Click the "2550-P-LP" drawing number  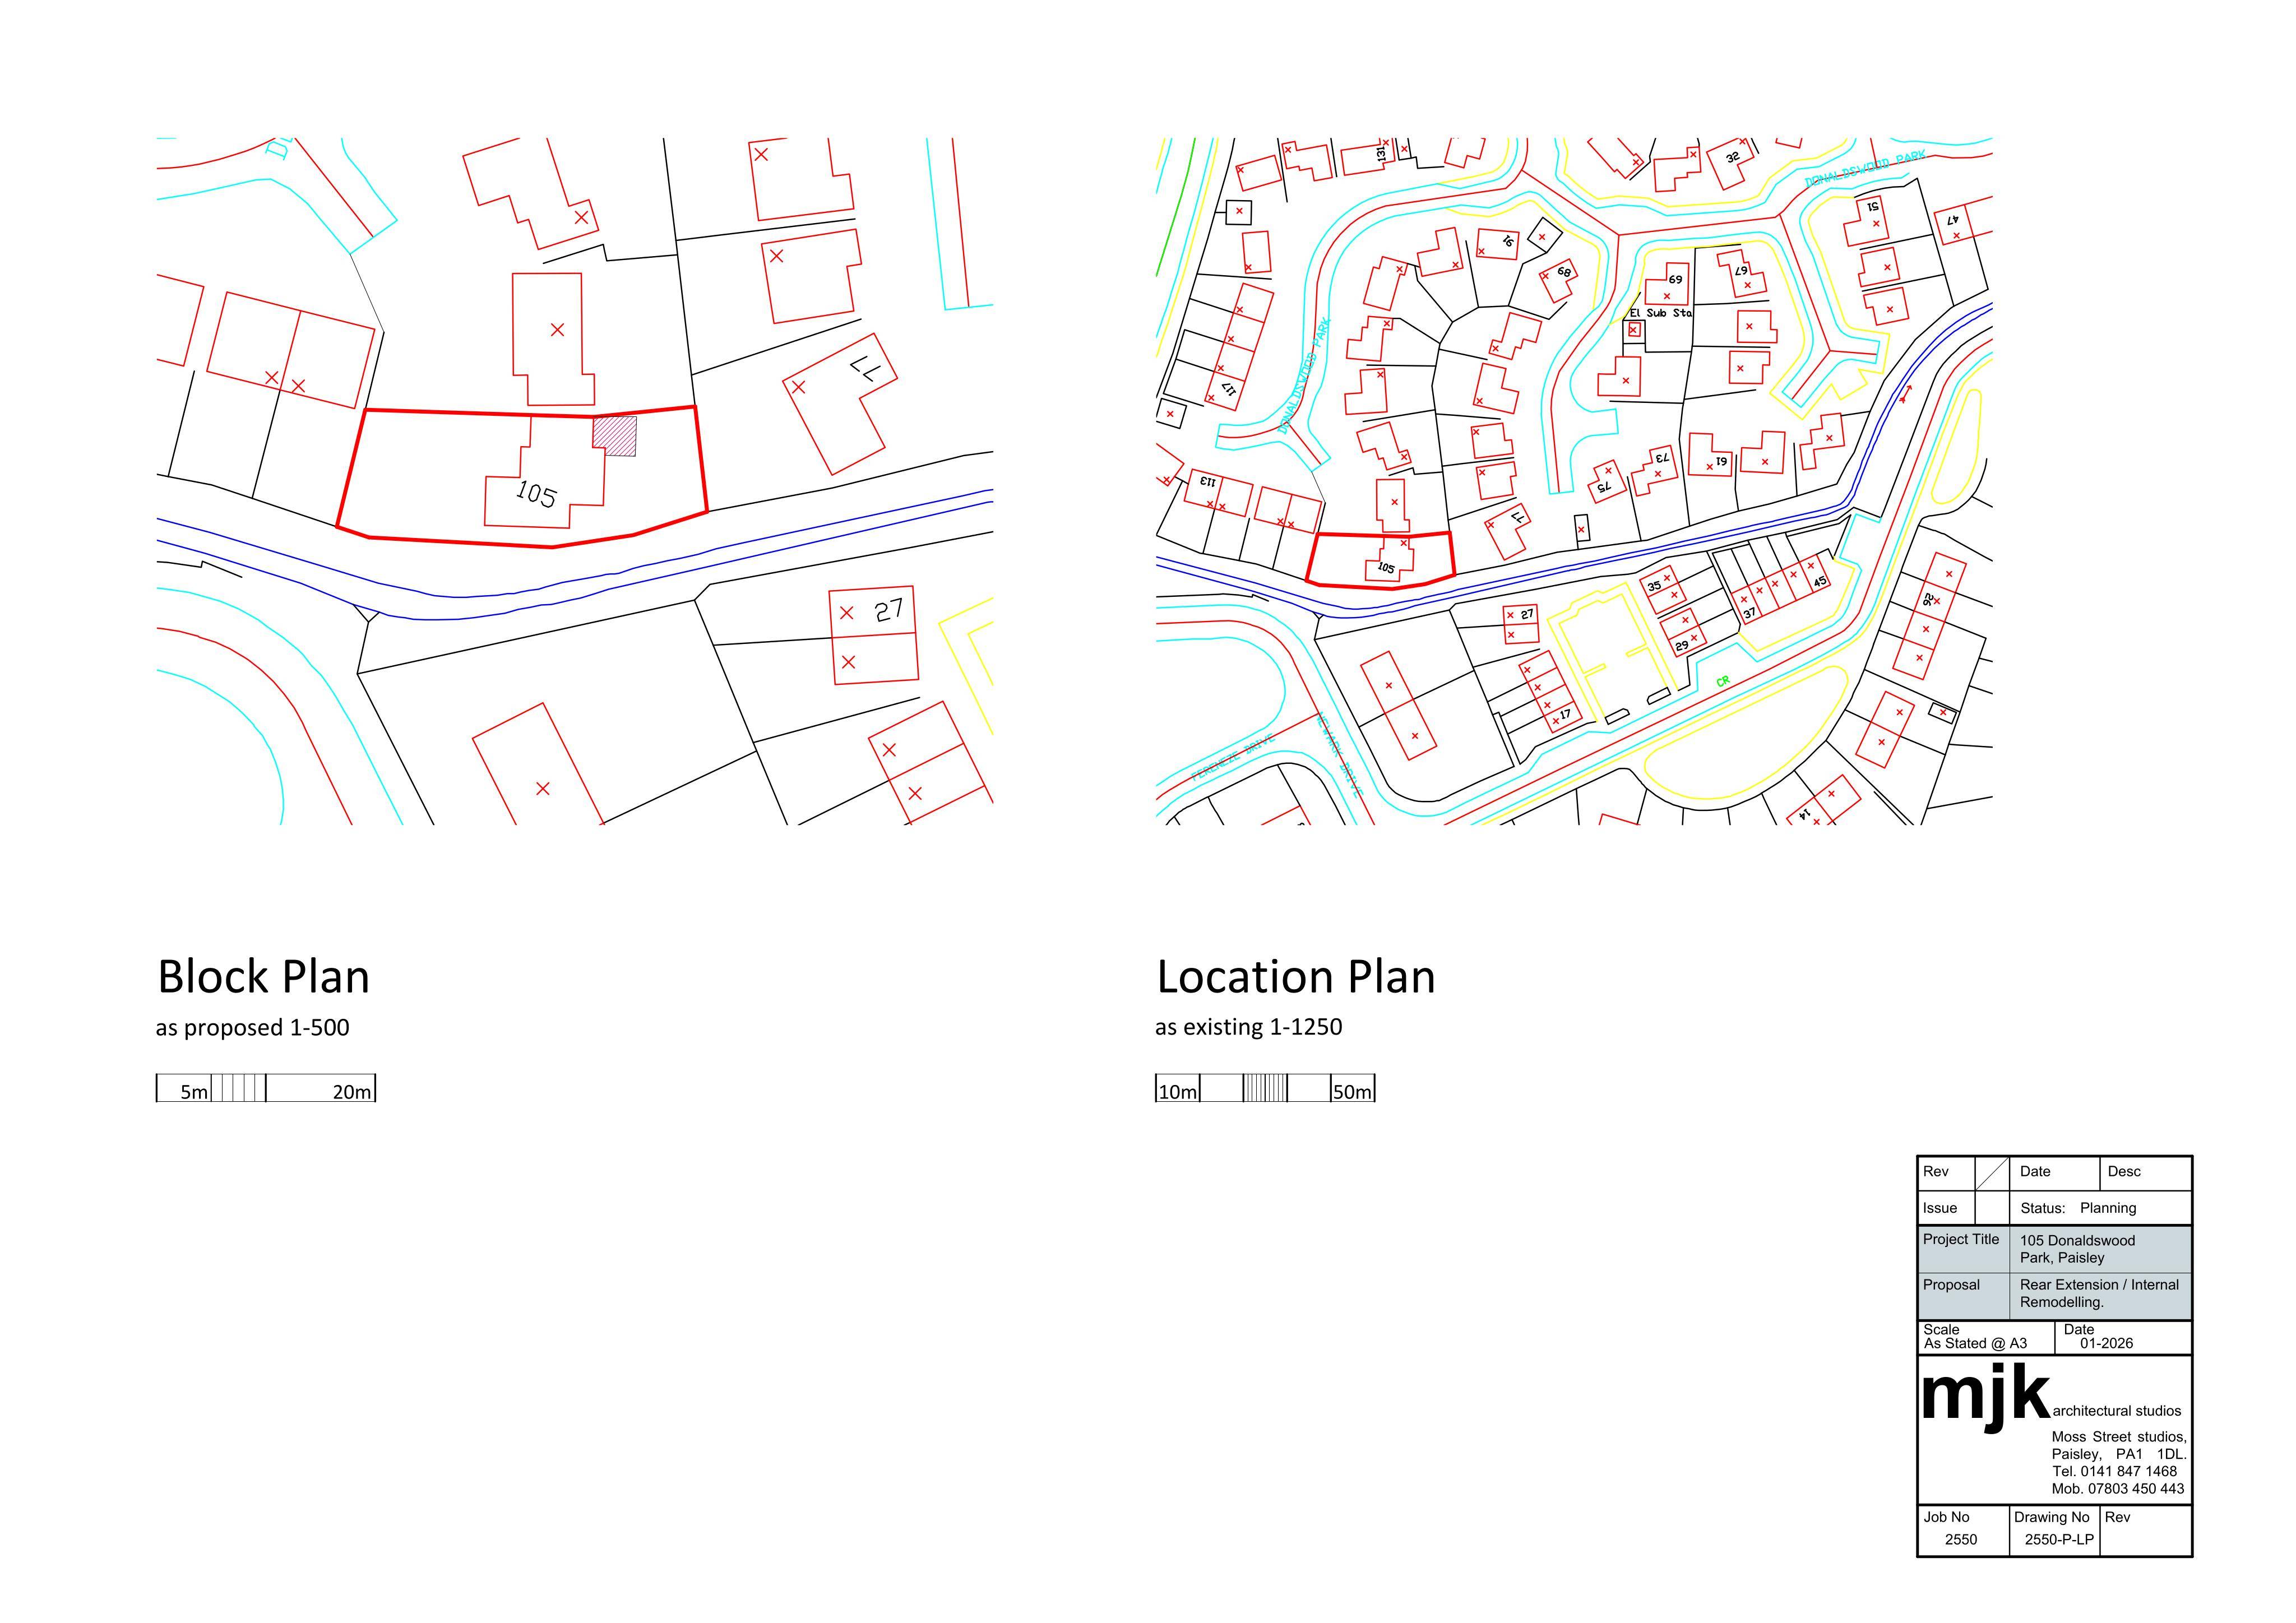click(2059, 1540)
